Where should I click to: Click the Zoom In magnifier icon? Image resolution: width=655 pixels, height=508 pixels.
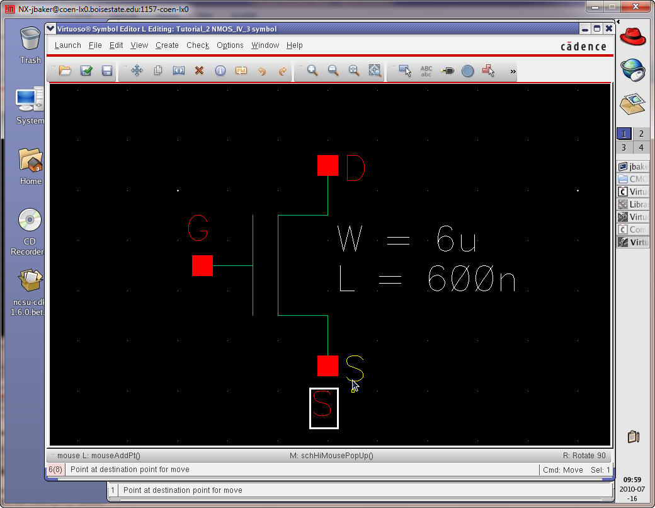(x=312, y=71)
